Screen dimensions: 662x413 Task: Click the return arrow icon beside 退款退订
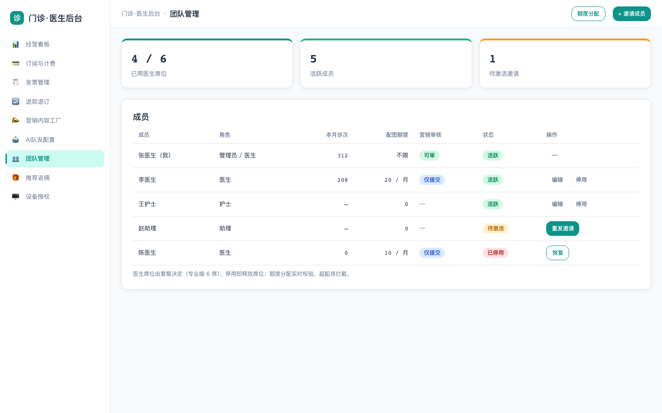[x=16, y=101]
